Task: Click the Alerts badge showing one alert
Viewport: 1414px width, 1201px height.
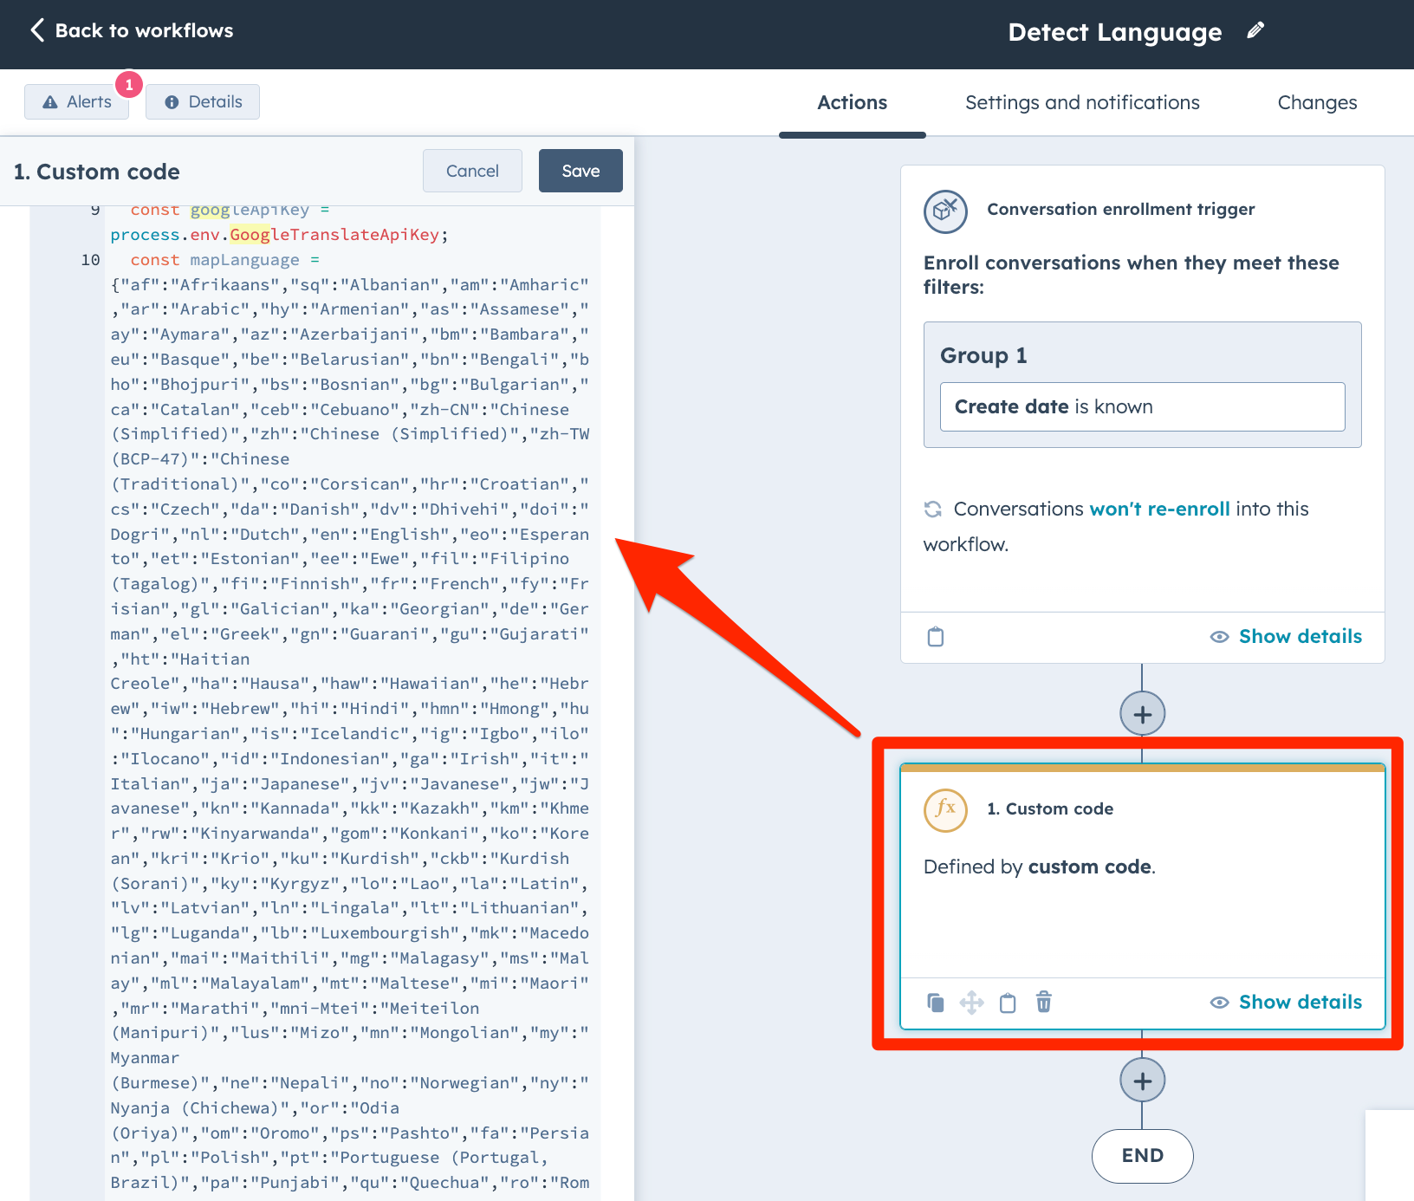Action: [76, 101]
